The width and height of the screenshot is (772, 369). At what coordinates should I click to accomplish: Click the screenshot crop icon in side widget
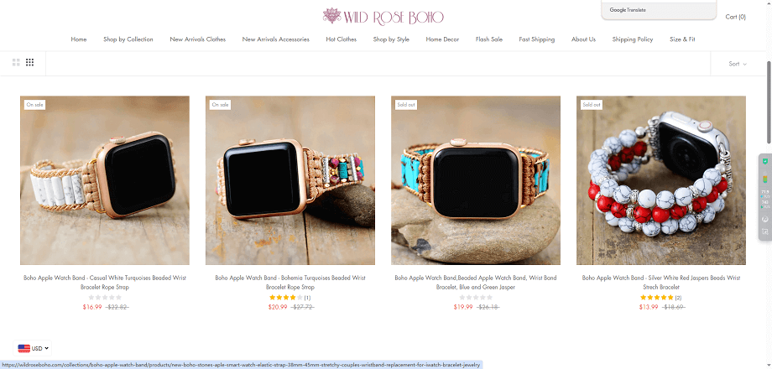click(x=765, y=231)
